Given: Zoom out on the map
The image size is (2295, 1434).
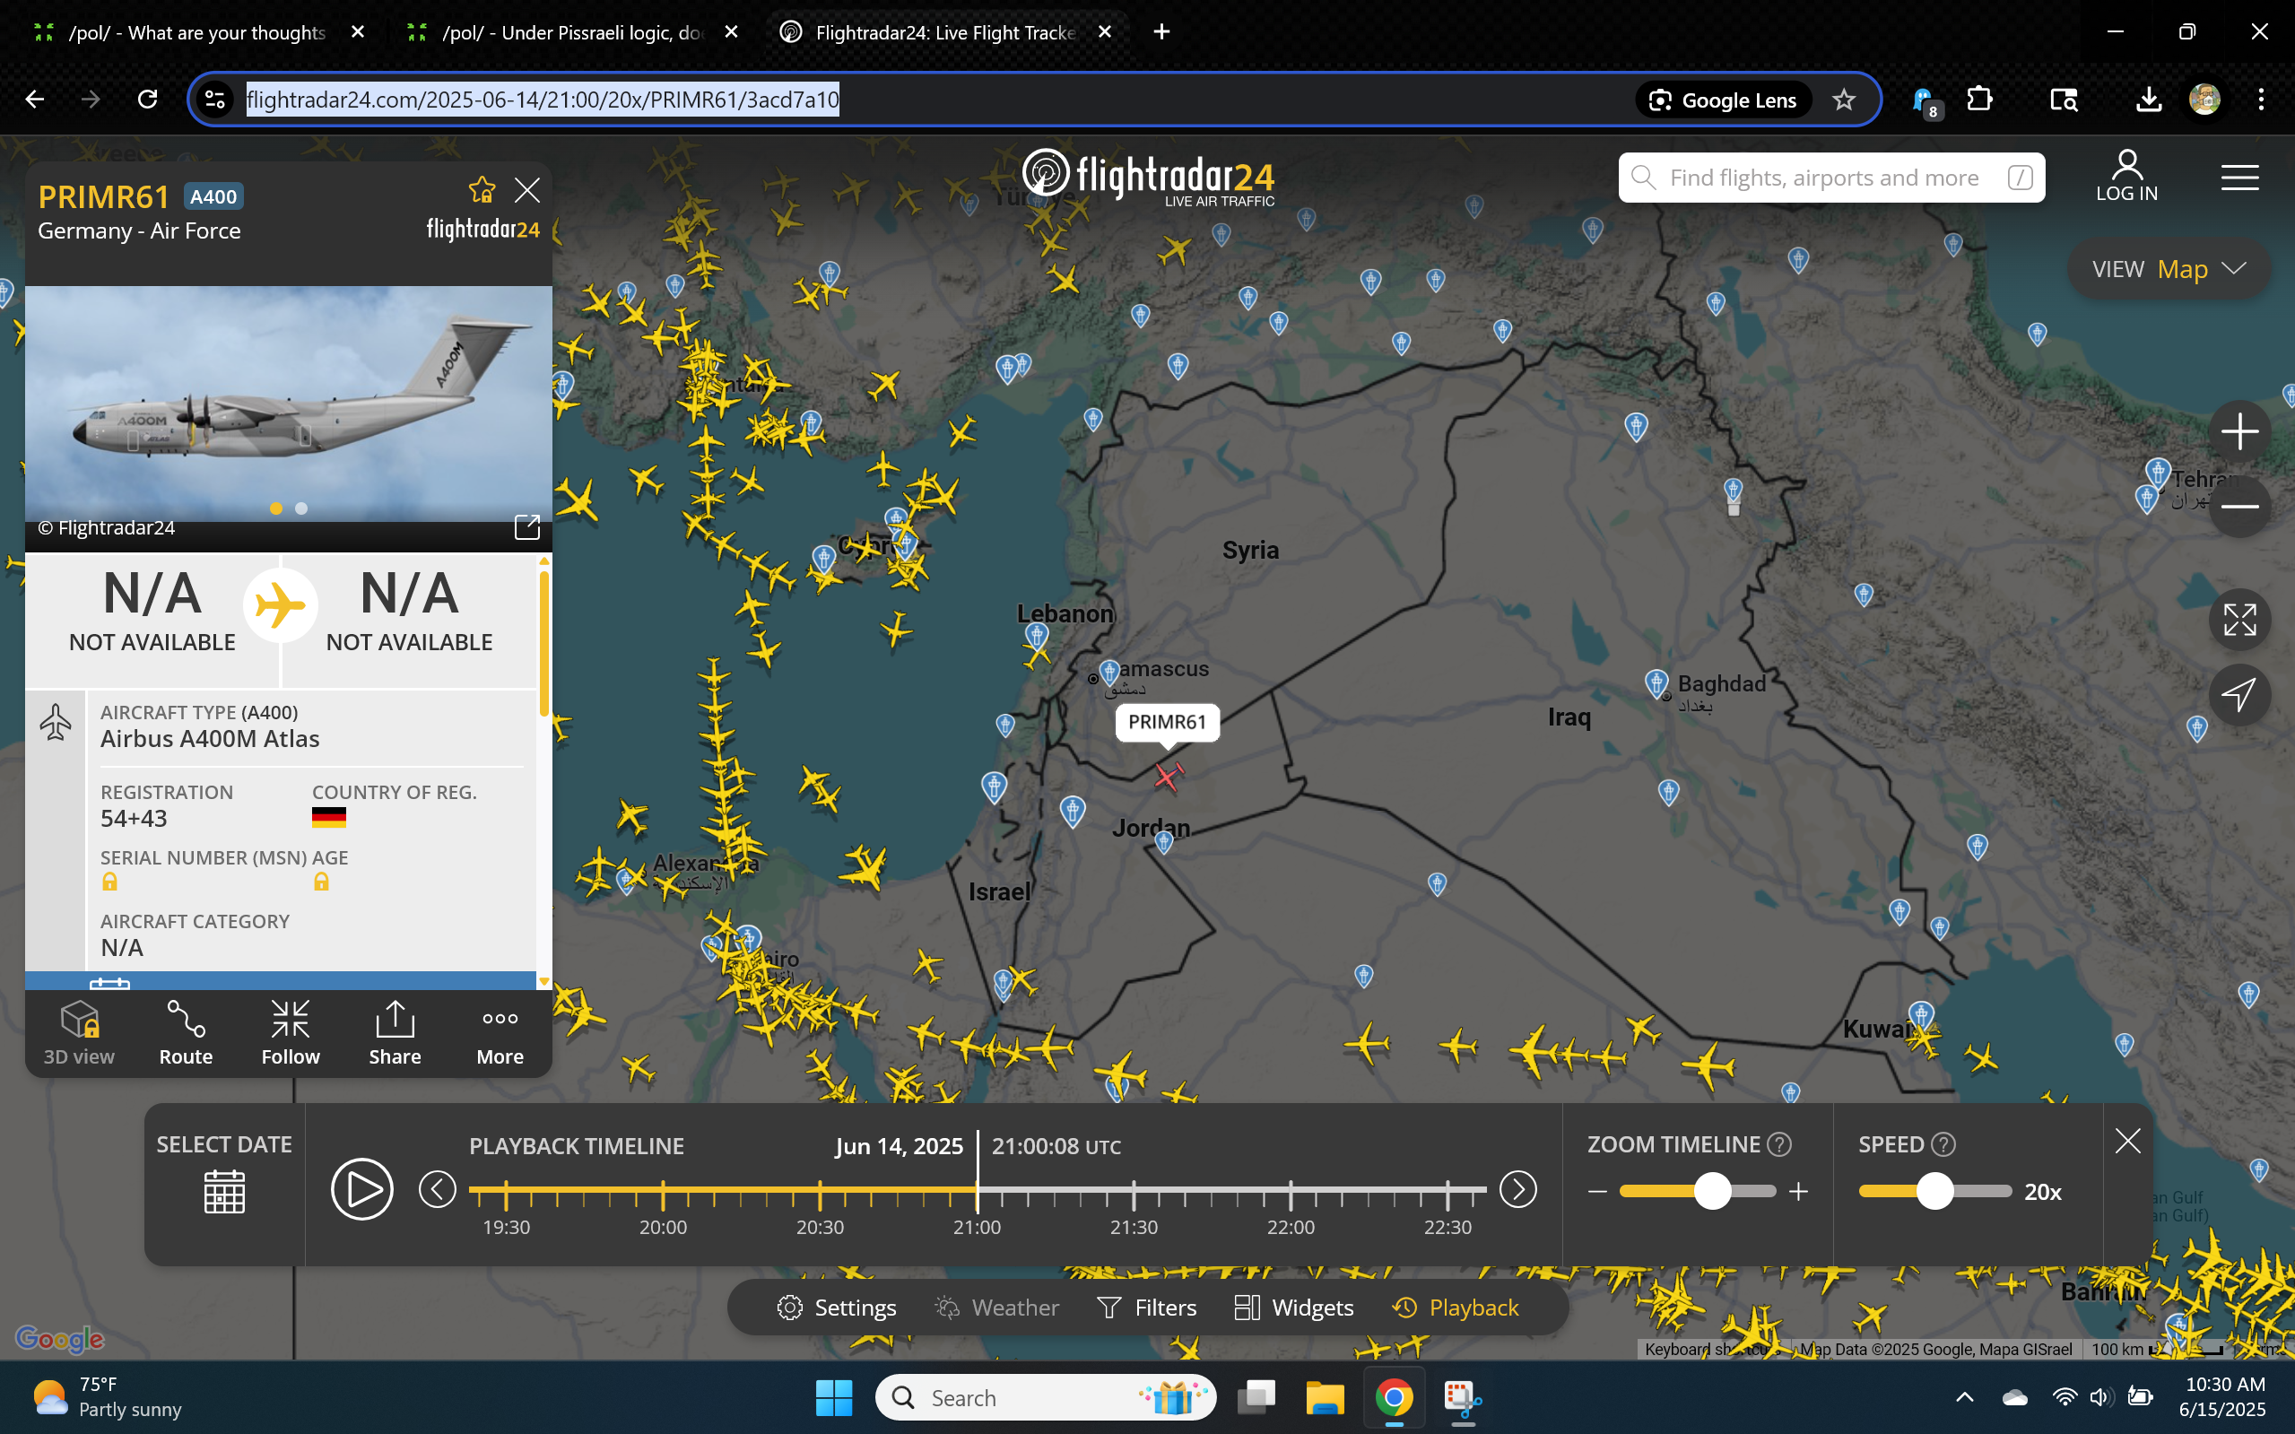Looking at the screenshot, I should coord(2239,507).
